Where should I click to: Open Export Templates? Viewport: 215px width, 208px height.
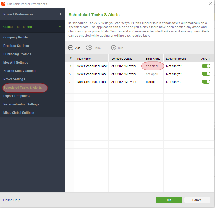[16, 96]
